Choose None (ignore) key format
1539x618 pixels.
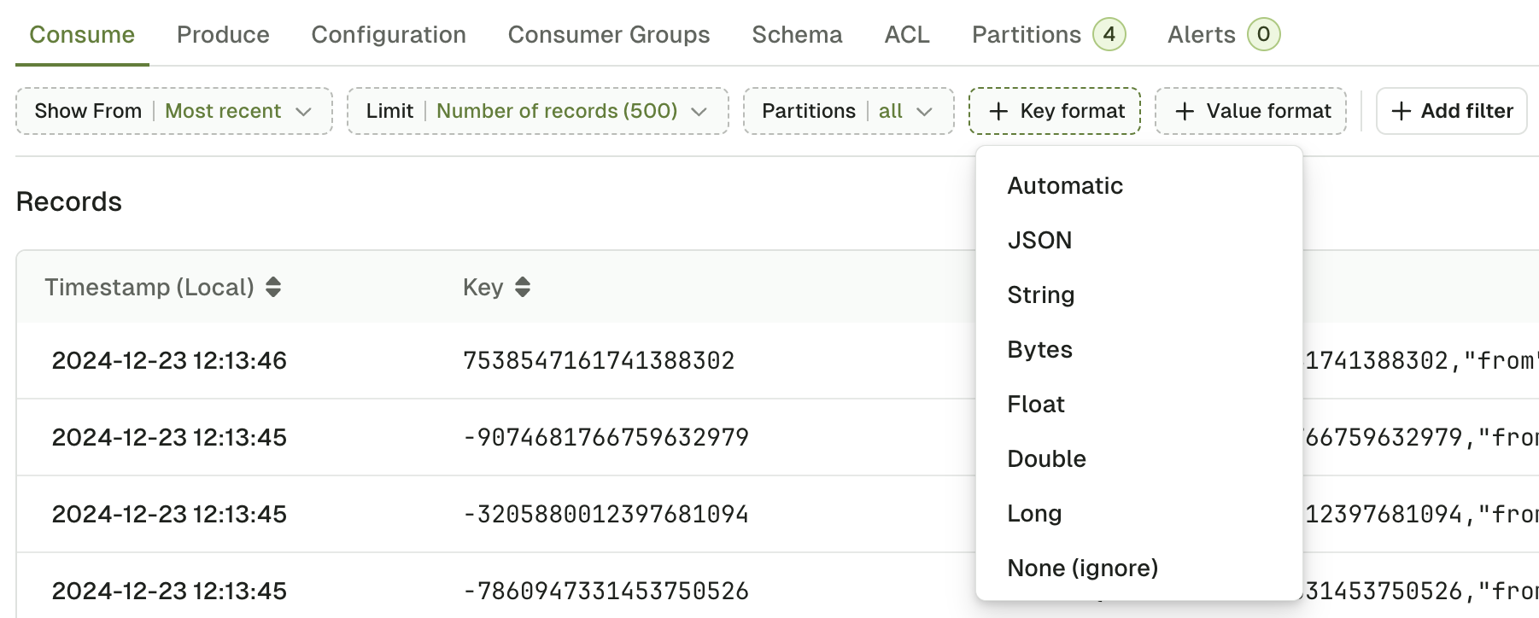click(x=1138, y=568)
